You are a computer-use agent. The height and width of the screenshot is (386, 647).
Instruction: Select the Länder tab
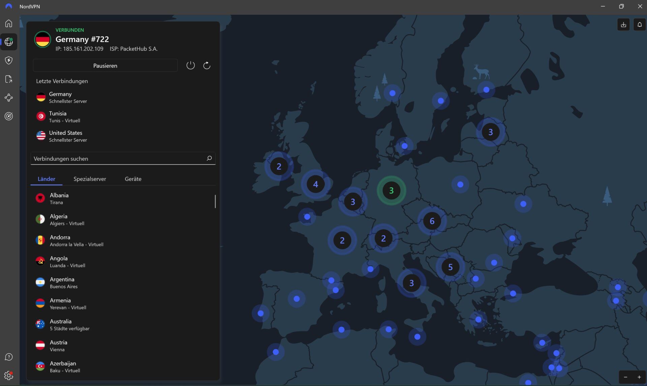(x=47, y=179)
